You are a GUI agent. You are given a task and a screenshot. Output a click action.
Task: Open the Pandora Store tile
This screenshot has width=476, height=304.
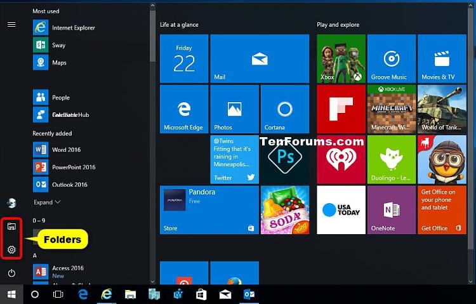pos(209,210)
